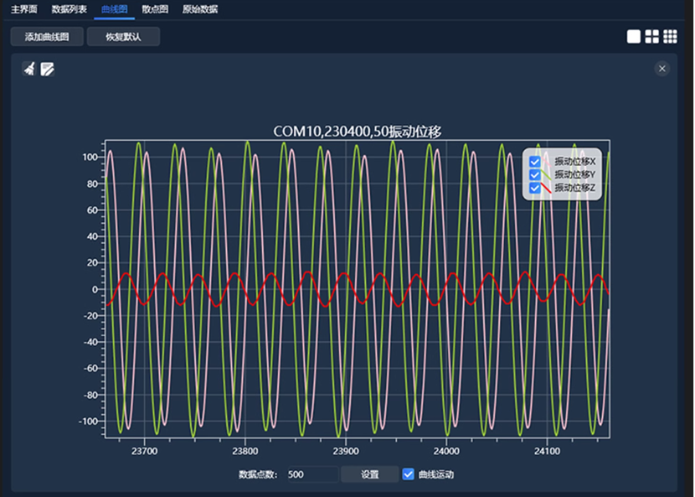
Task: Click the chart title COM10,230400,50振动位移
Action: point(357,132)
